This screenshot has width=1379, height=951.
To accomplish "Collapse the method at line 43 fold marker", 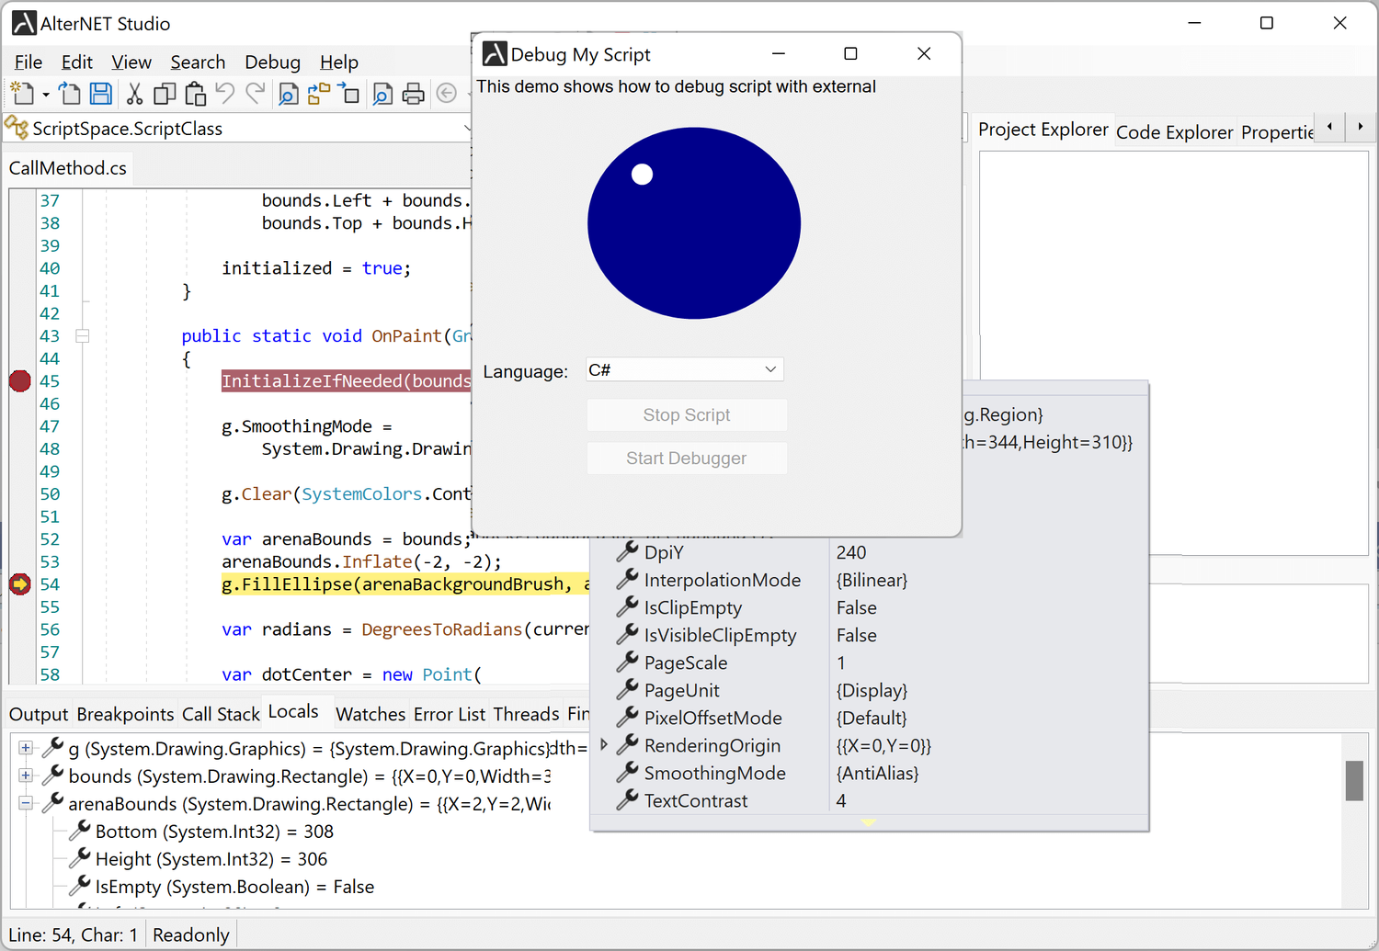I will pyautogui.click(x=82, y=336).
